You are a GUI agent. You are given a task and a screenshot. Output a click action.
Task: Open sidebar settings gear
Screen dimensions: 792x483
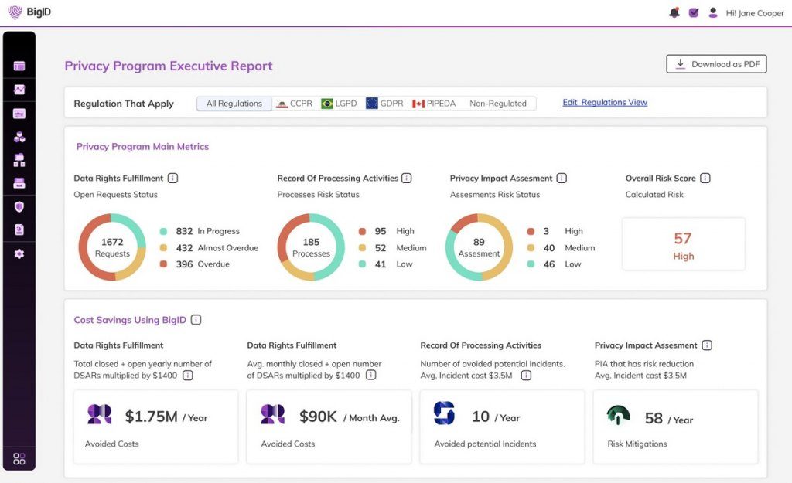[x=19, y=253]
